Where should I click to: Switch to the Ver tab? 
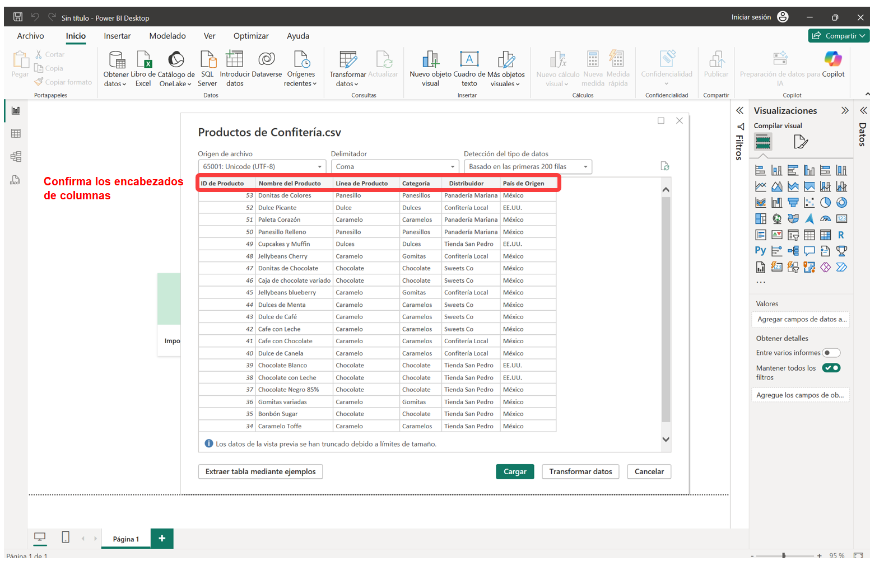point(210,36)
